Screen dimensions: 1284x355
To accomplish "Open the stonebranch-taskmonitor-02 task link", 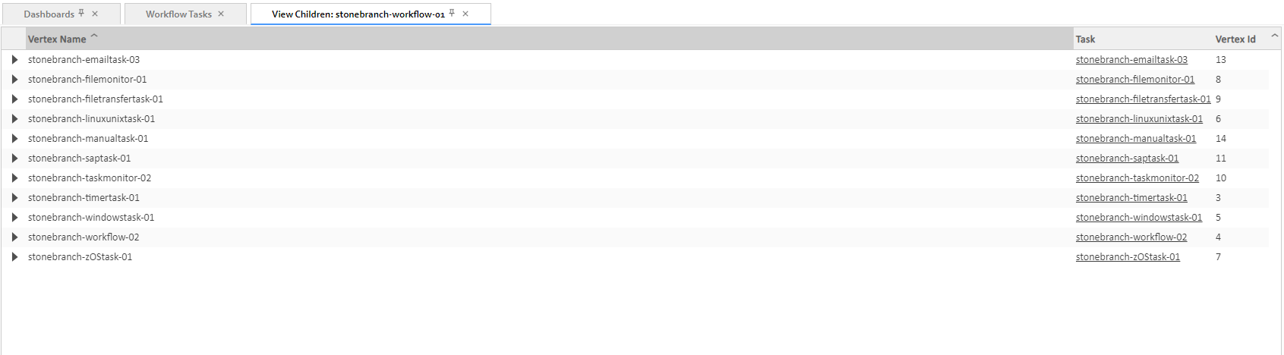I will [1137, 178].
